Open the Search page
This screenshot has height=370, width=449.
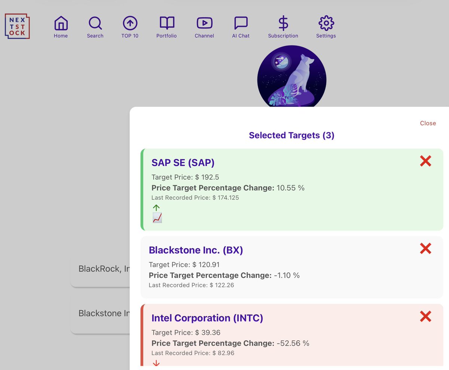(95, 27)
